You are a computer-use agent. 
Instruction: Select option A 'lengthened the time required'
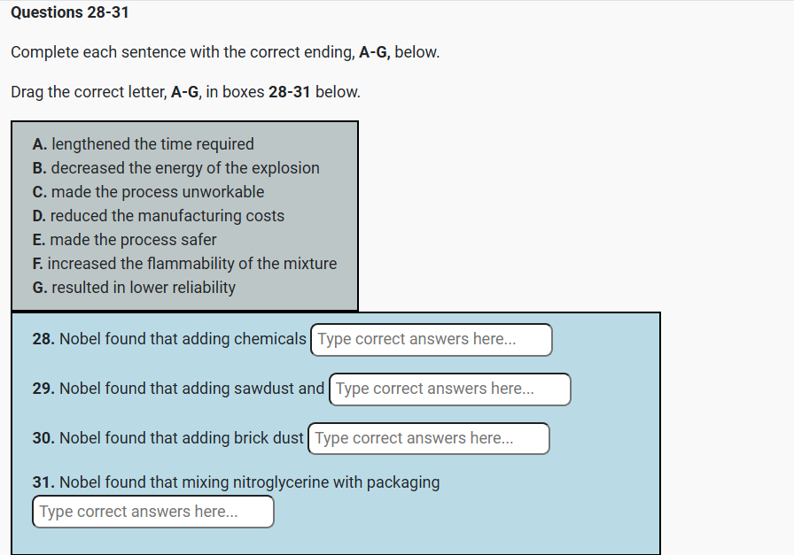pyautogui.click(x=143, y=144)
